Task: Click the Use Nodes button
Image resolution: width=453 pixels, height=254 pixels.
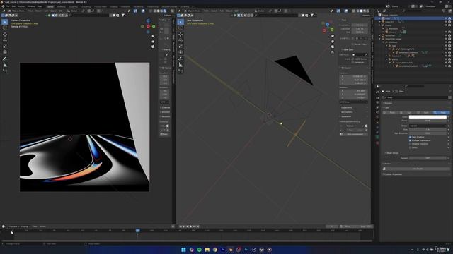Action: pyautogui.click(x=418, y=169)
